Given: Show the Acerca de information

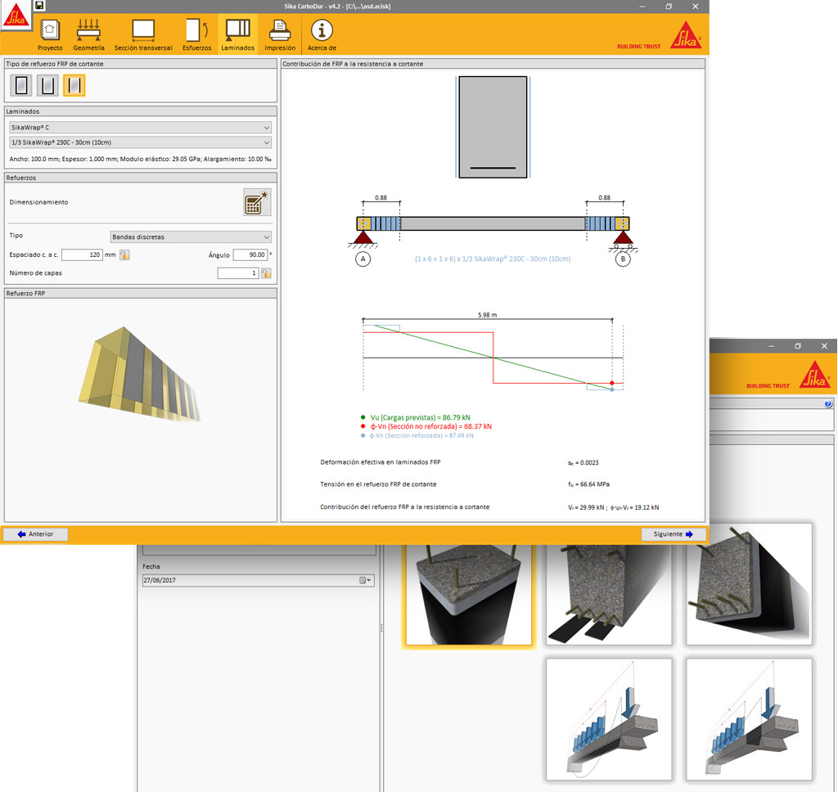Looking at the screenshot, I should [x=322, y=34].
